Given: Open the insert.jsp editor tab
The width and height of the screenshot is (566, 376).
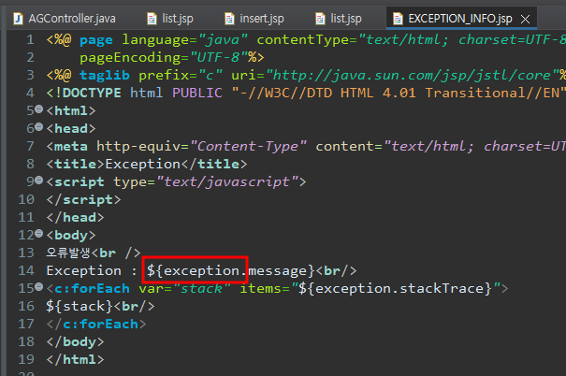Looking at the screenshot, I should point(254,19).
